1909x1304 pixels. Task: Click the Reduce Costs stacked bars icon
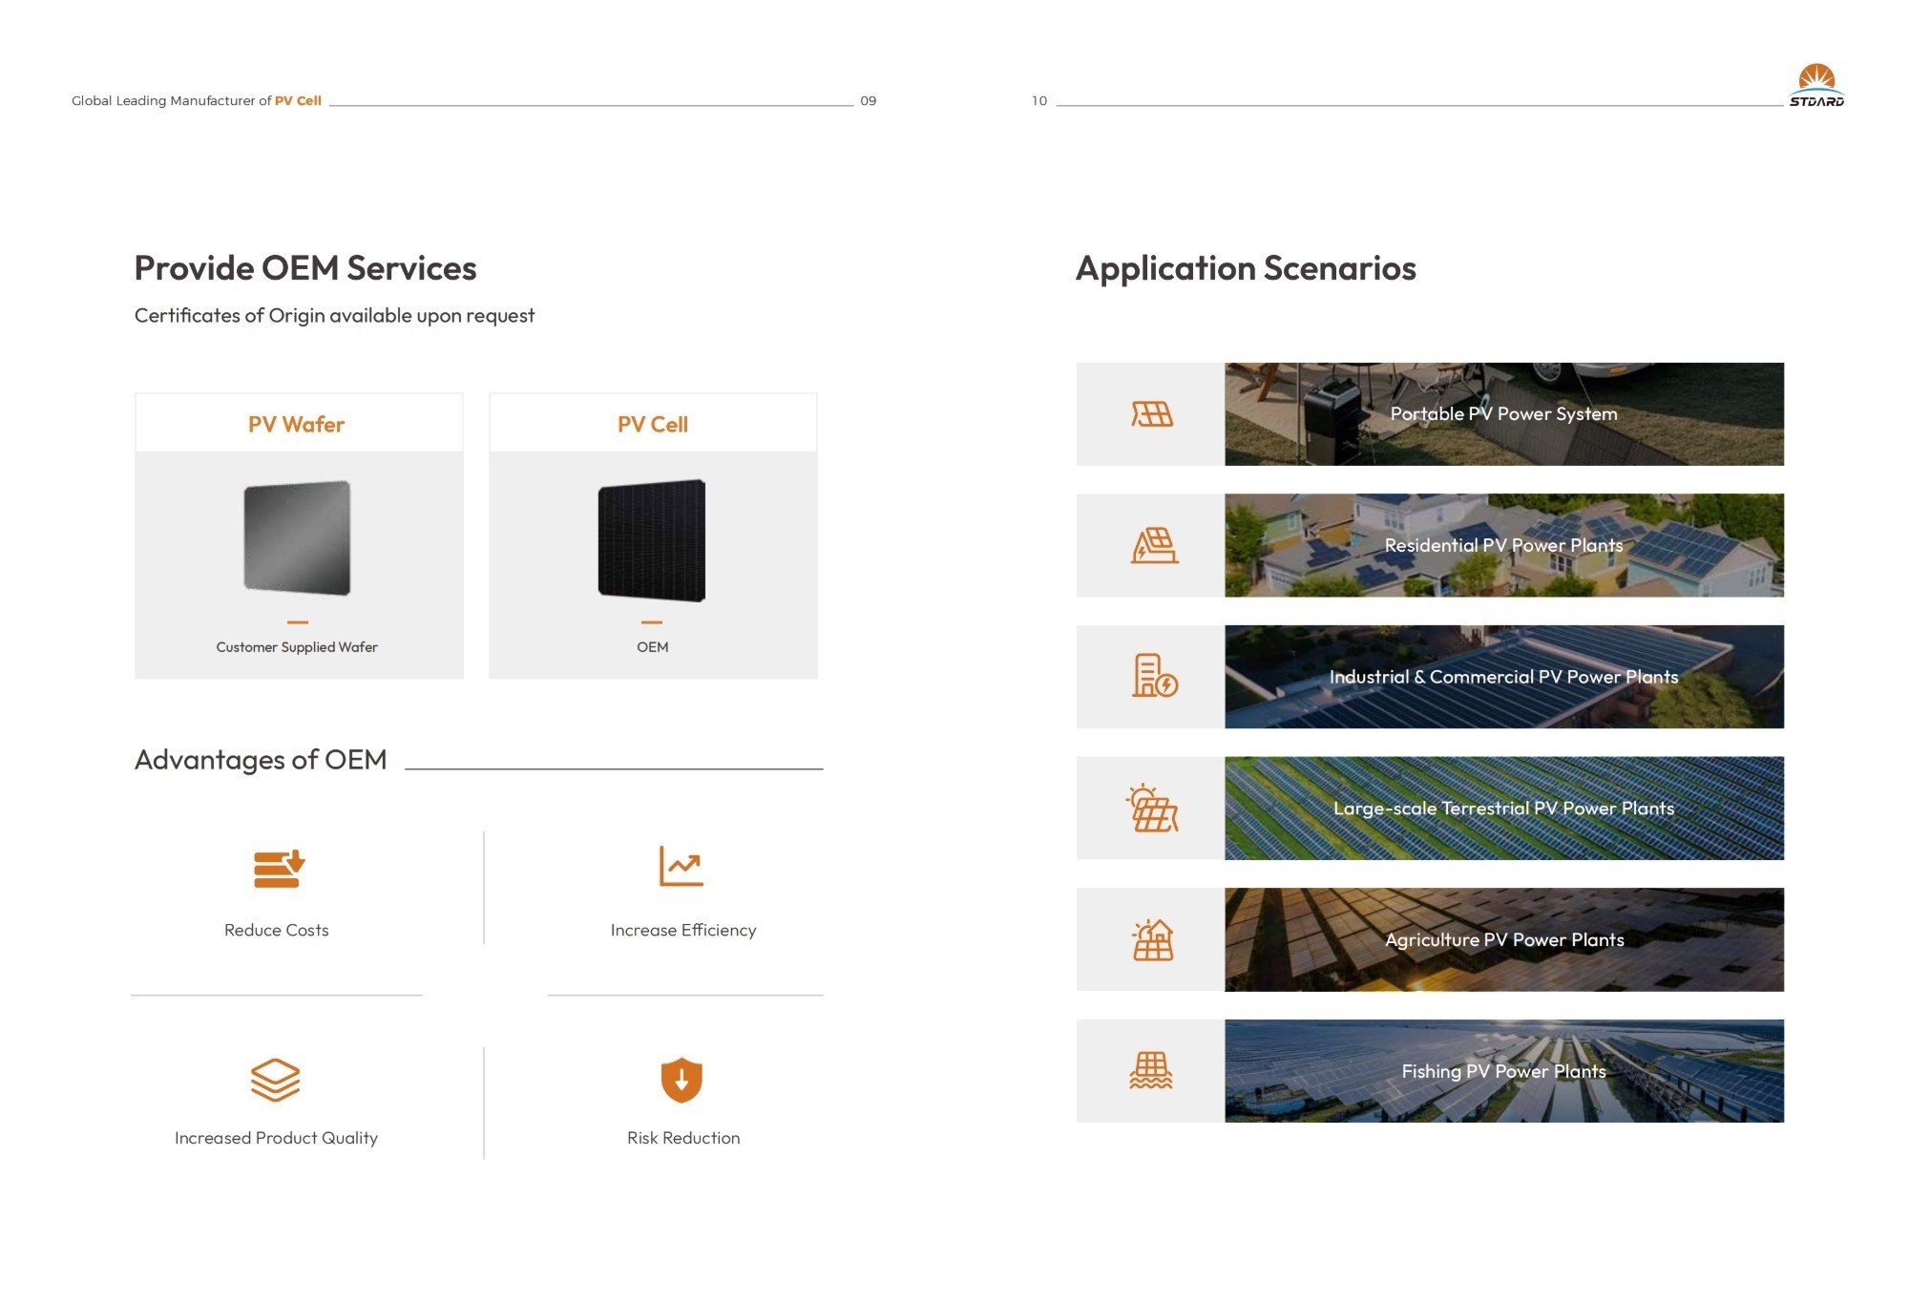click(x=279, y=869)
